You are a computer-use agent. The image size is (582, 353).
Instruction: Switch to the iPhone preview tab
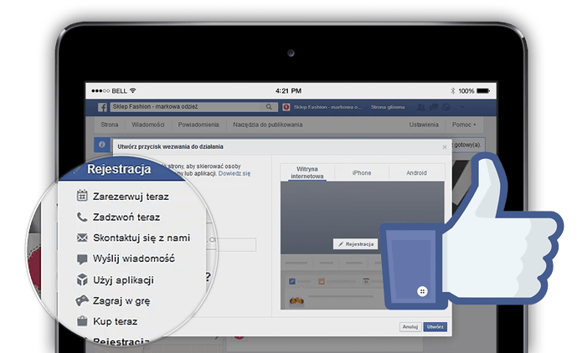(x=361, y=172)
